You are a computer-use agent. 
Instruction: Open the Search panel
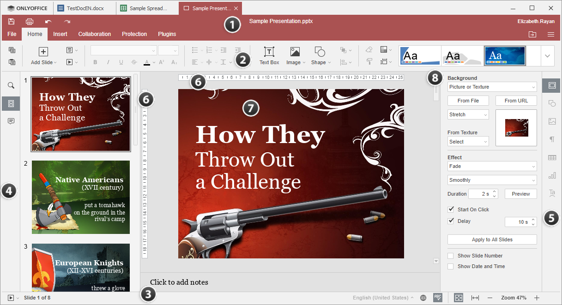[11, 85]
